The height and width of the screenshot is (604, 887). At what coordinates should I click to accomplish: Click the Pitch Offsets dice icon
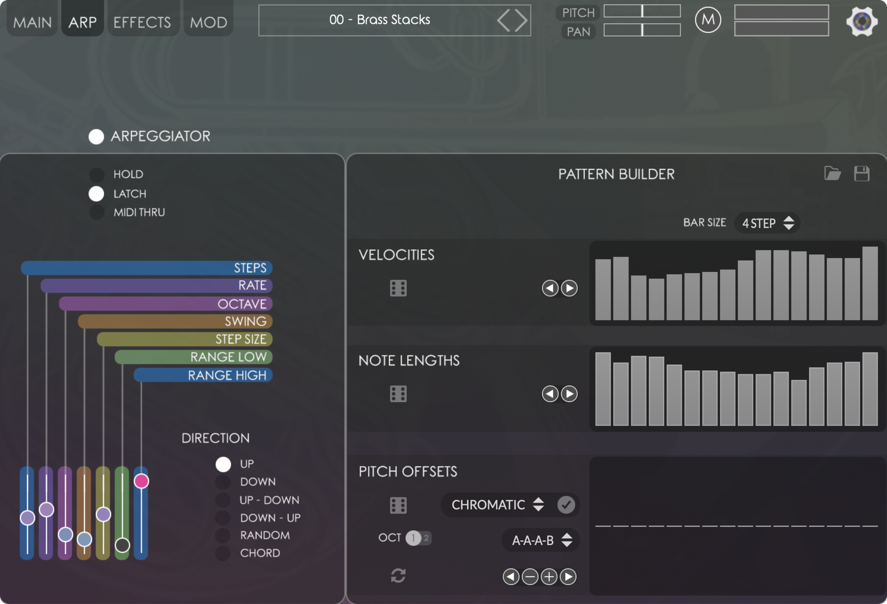pyautogui.click(x=398, y=505)
